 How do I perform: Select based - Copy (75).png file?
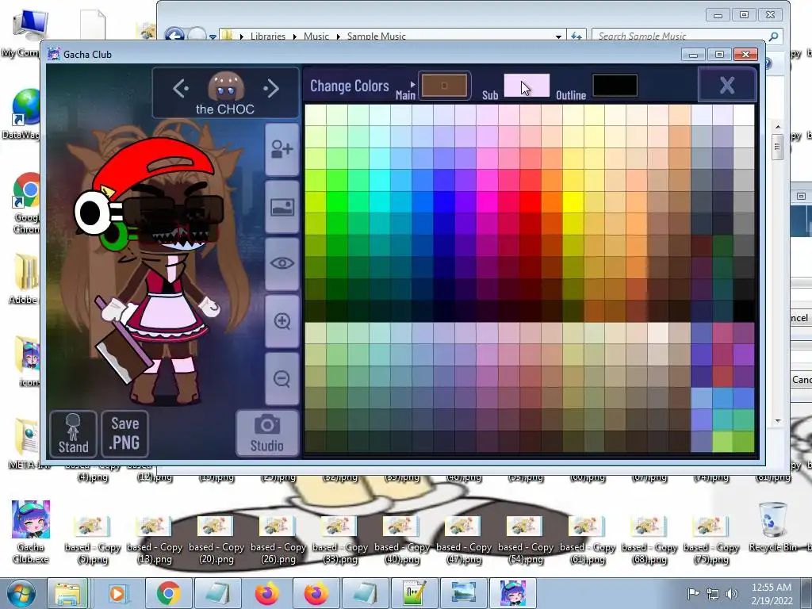tap(711, 539)
